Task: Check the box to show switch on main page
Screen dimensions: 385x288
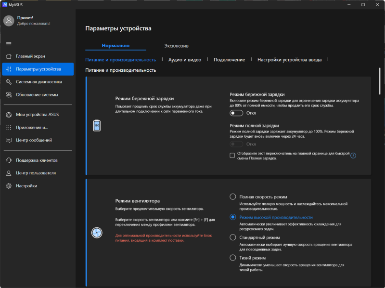Action: point(232,155)
